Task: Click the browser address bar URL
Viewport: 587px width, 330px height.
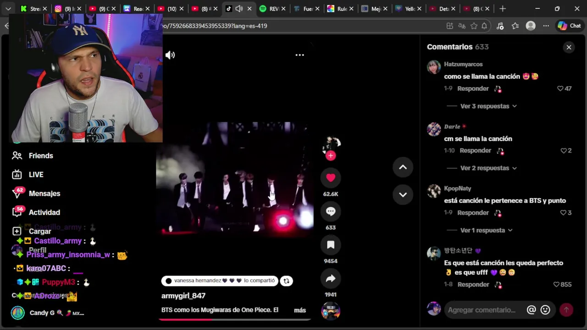Action: click(x=216, y=26)
